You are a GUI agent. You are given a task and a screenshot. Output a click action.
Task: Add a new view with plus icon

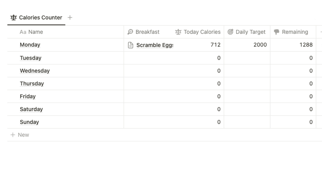70,18
